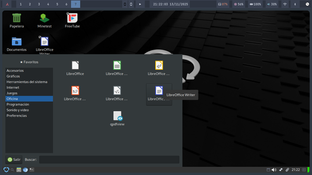Select Herramientas del sistema category
The height and width of the screenshot is (175, 312).
point(29,82)
